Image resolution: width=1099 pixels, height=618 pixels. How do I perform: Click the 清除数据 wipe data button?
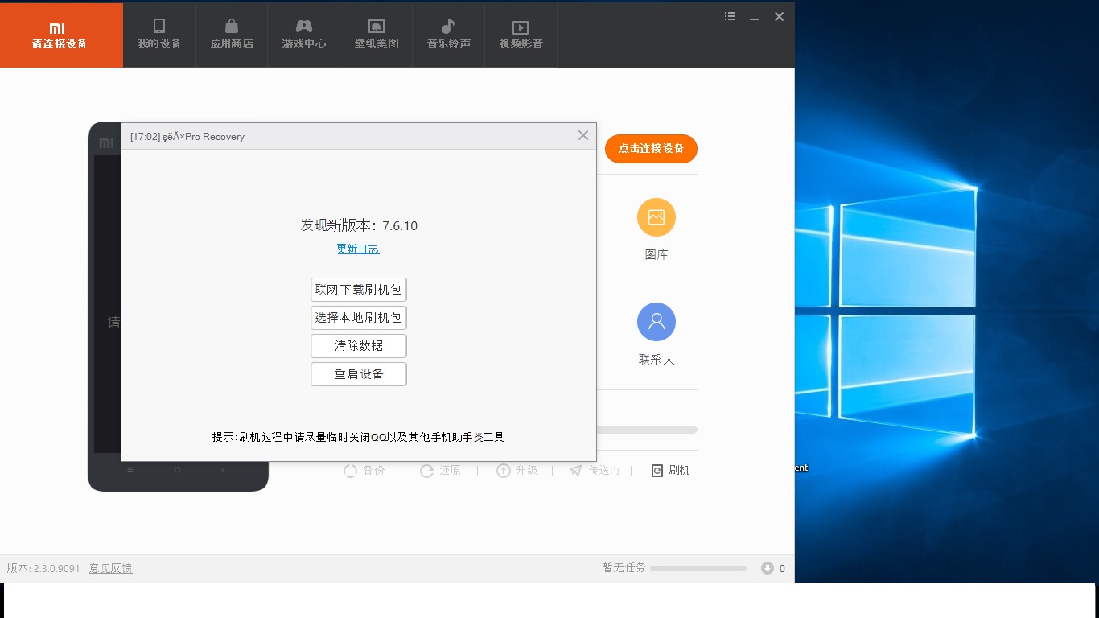tap(359, 346)
